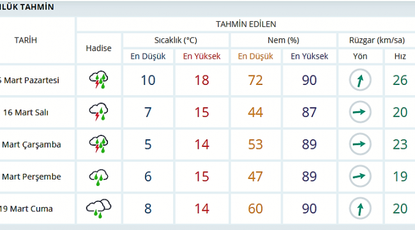The width and height of the screenshot is (415, 230).
Task: Click wind speed 26 for Mart Pazartesi
Action: click(400, 80)
